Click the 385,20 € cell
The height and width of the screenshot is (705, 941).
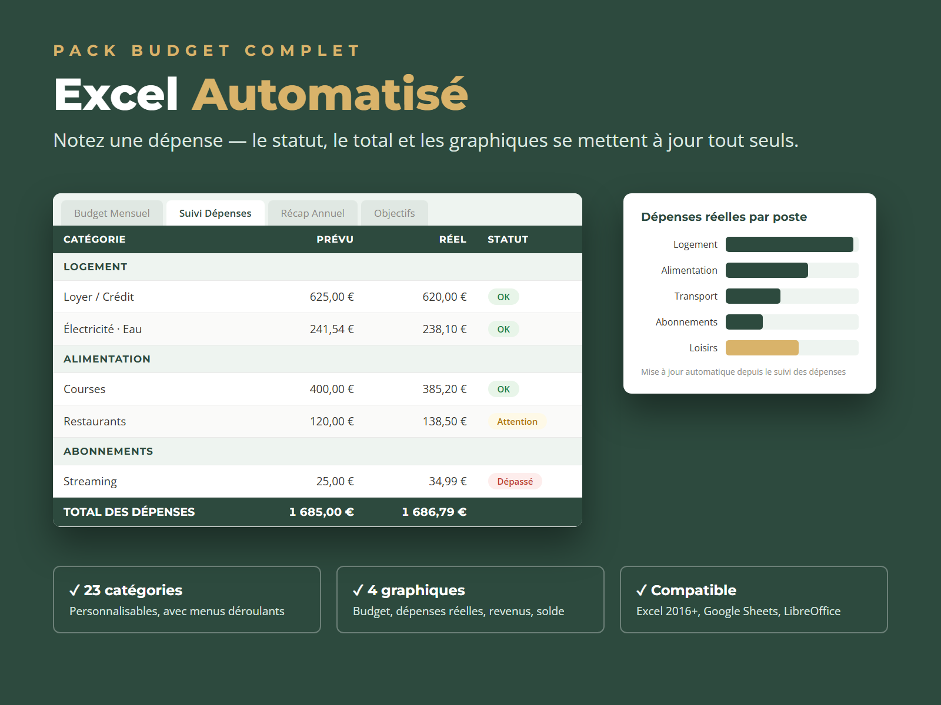click(x=445, y=389)
